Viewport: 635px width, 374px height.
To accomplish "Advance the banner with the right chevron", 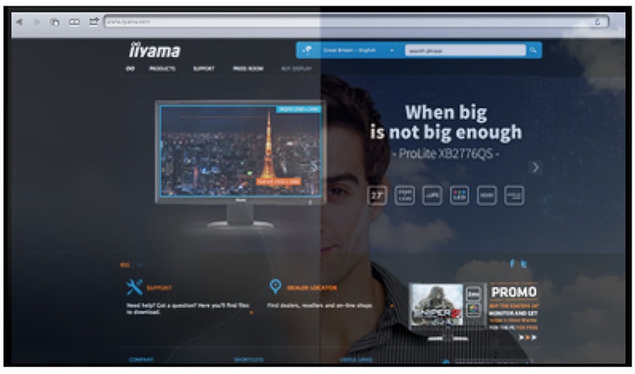I will coord(535,167).
